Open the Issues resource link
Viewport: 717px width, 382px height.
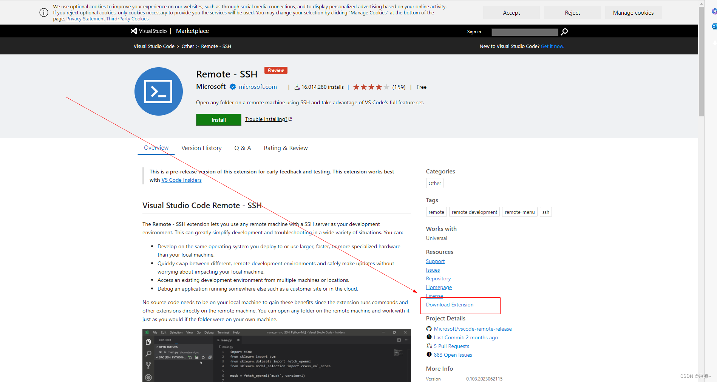click(x=433, y=270)
